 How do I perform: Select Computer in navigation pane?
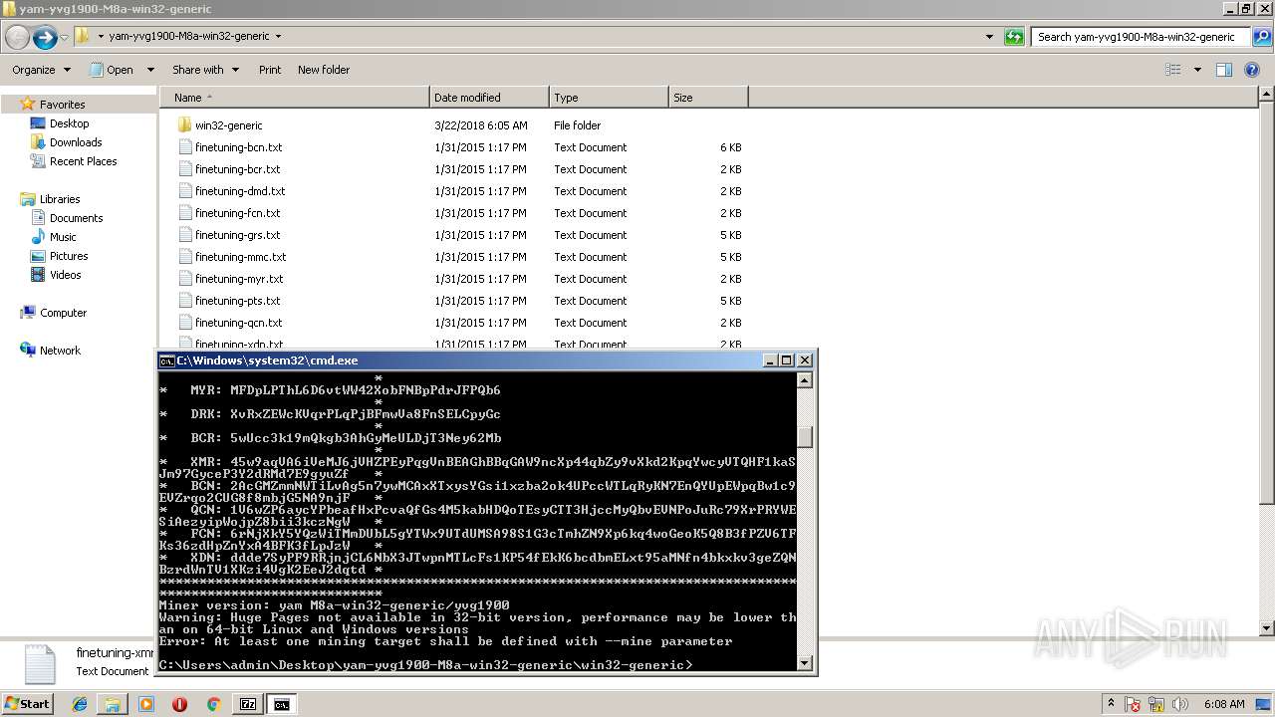[63, 313]
